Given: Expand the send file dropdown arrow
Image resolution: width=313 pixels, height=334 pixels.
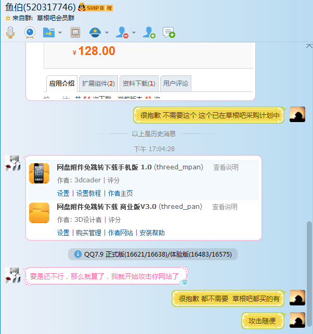Looking at the screenshot, I should coord(60,33).
